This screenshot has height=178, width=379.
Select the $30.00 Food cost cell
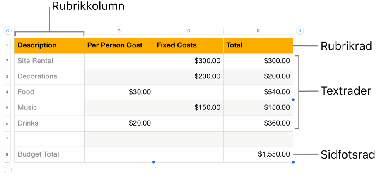pos(119,92)
